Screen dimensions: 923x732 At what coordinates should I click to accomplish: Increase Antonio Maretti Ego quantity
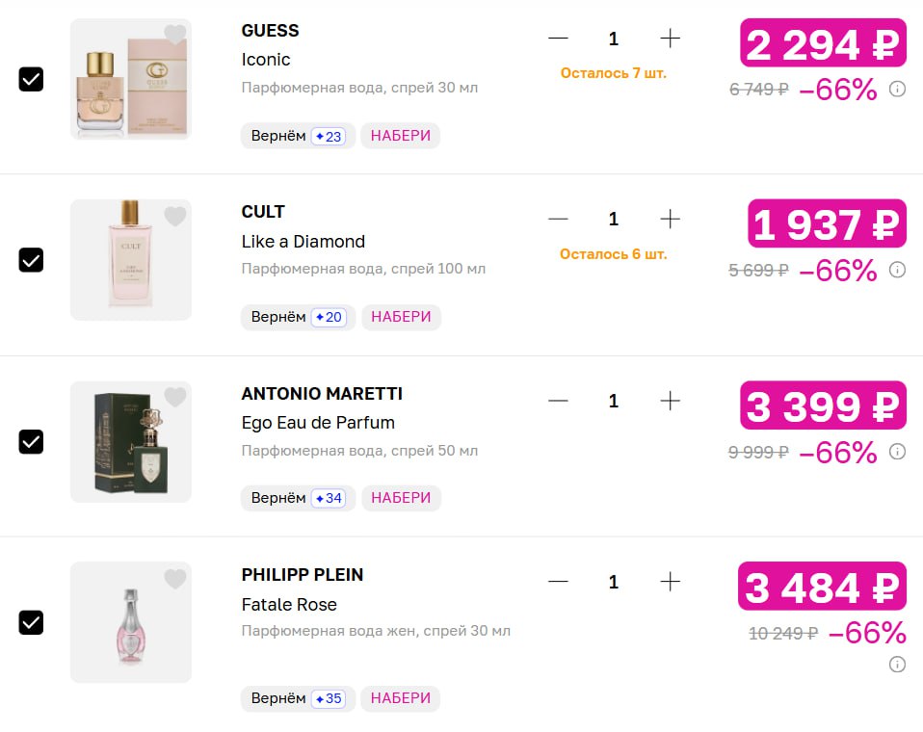pyautogui.click(x=670, y=401)
